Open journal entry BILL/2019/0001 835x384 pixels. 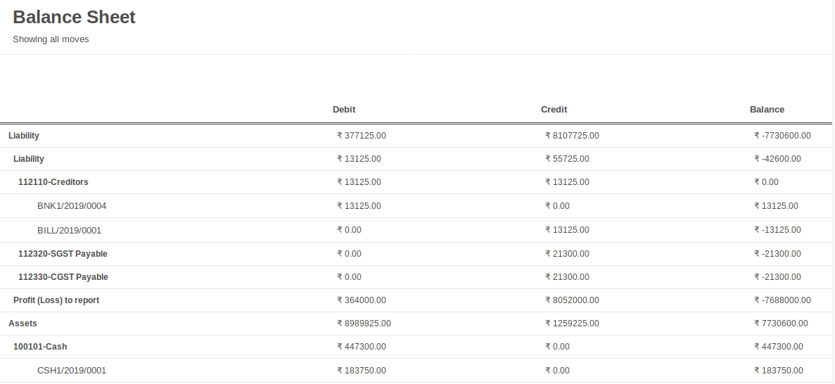[69, 231]
